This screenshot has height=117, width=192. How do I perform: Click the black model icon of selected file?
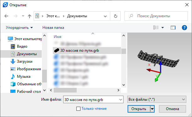[57, 51]
